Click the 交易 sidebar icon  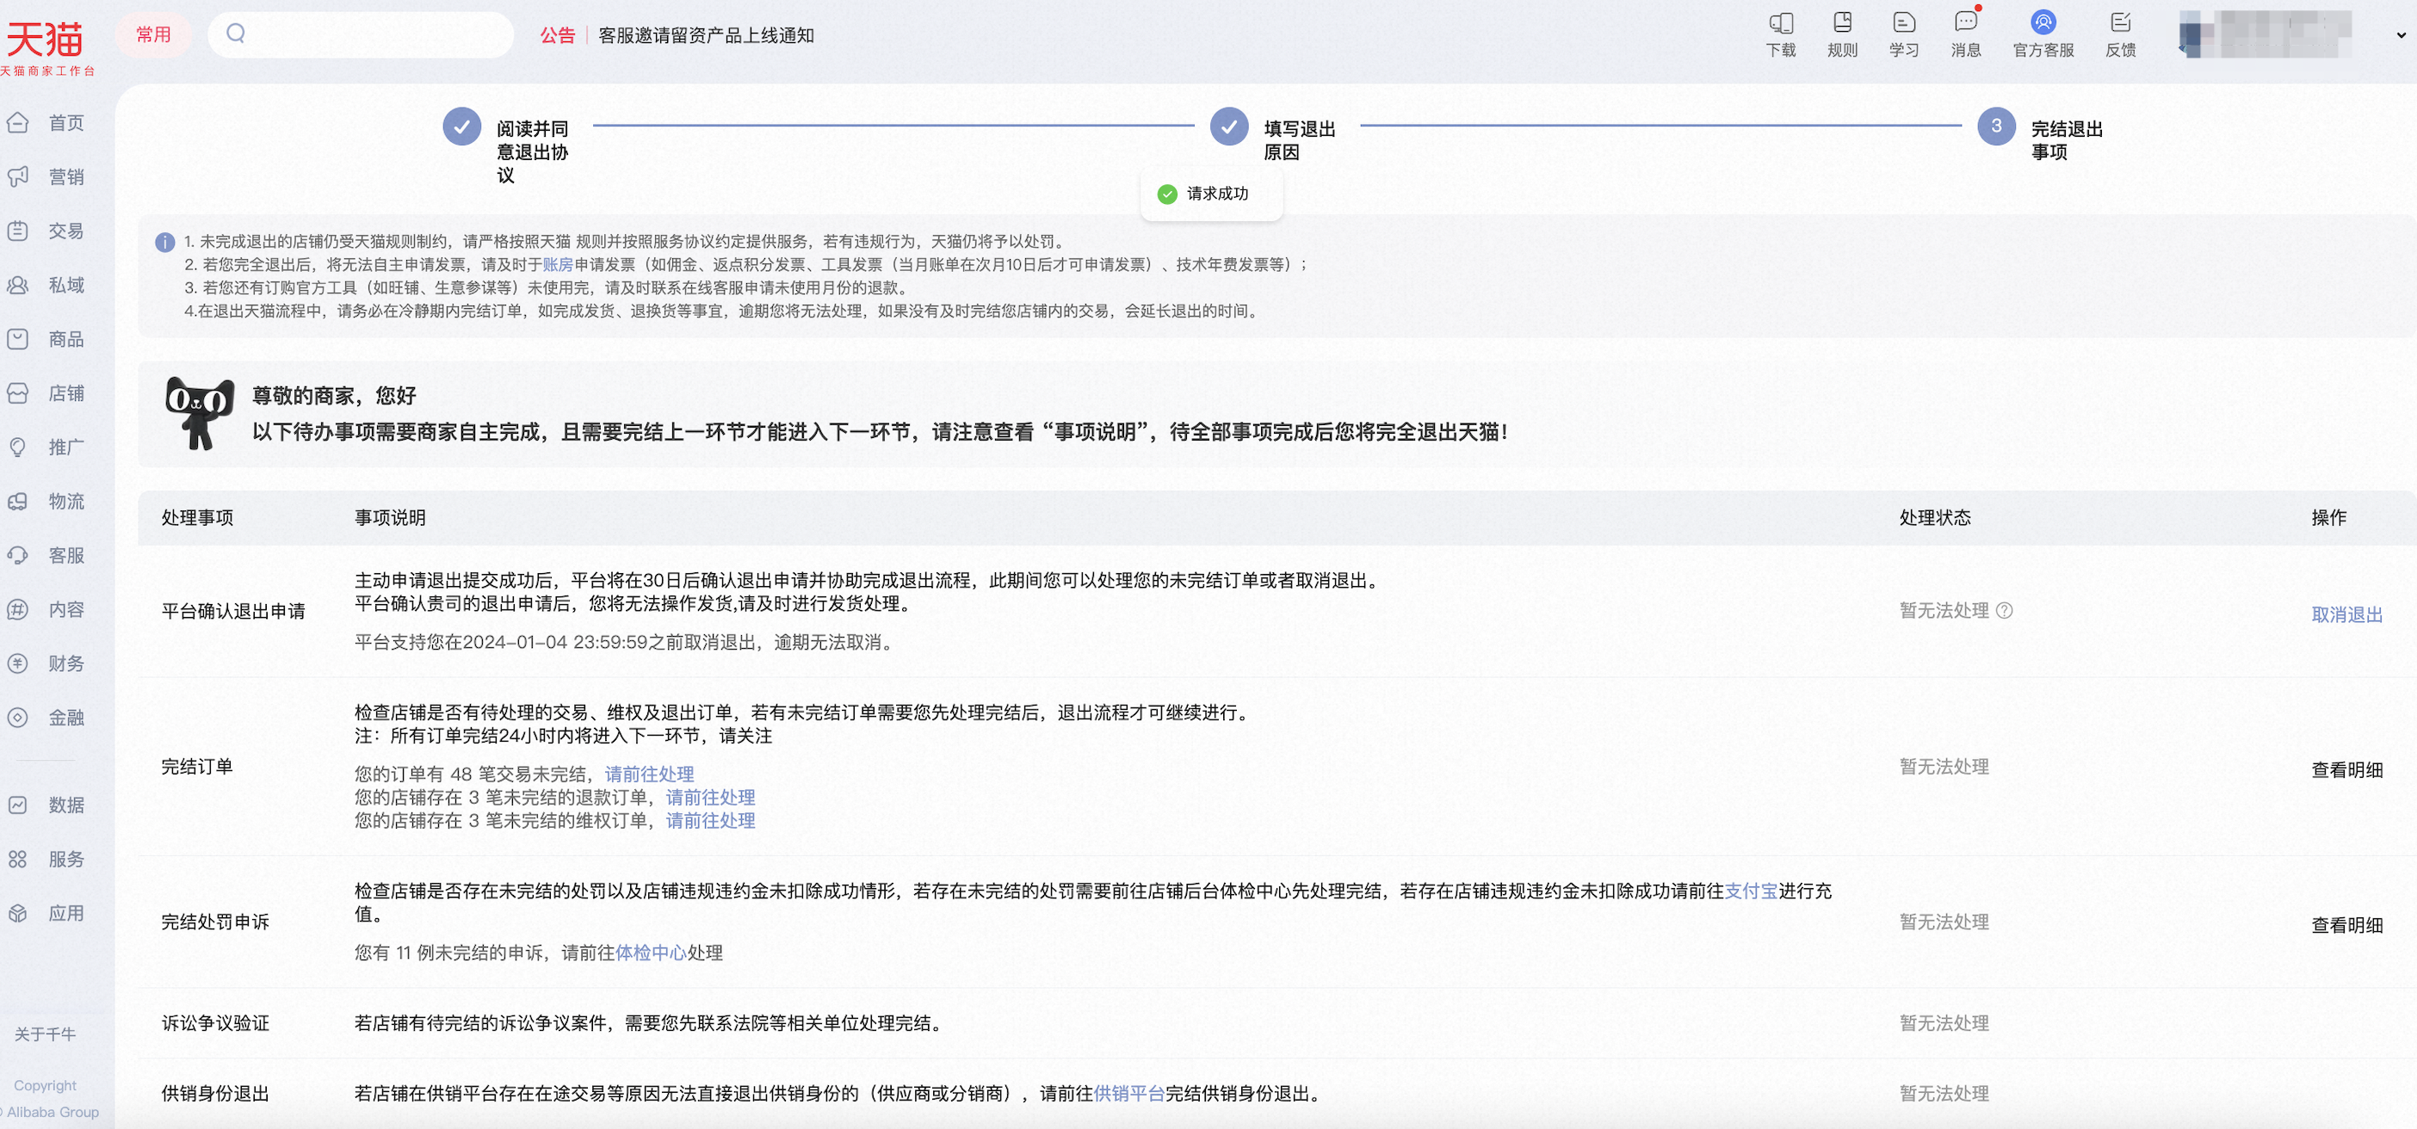[18, 231]
